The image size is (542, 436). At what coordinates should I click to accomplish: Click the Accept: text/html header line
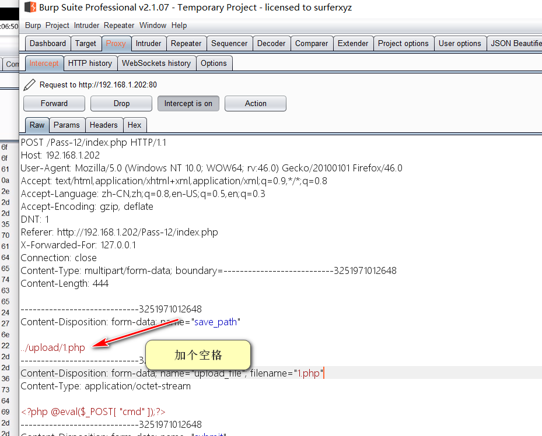[x=174, y=181]
